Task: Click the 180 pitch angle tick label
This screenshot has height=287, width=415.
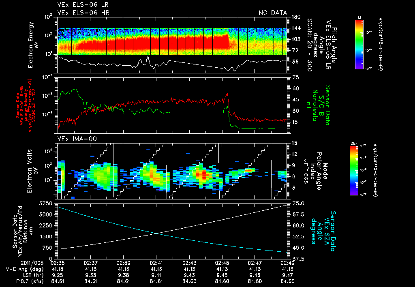Action: point(296,17)
